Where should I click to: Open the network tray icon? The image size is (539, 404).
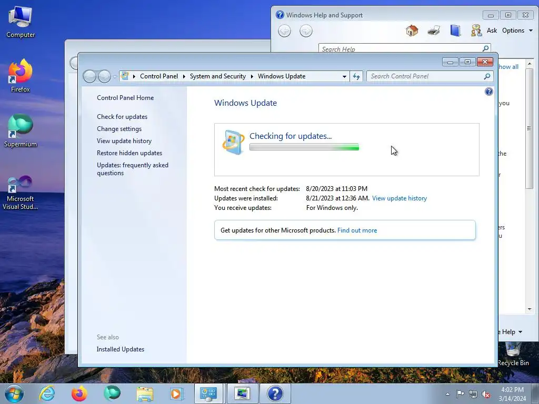[473, 395]
